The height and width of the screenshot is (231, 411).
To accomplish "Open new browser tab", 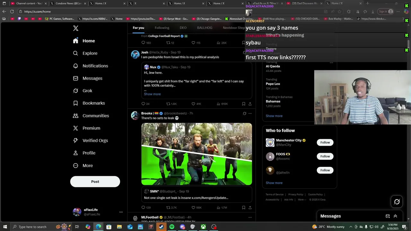I will click(368, 3).
